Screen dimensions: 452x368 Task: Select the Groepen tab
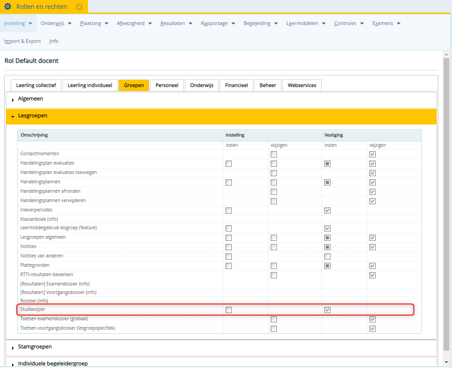134,85
